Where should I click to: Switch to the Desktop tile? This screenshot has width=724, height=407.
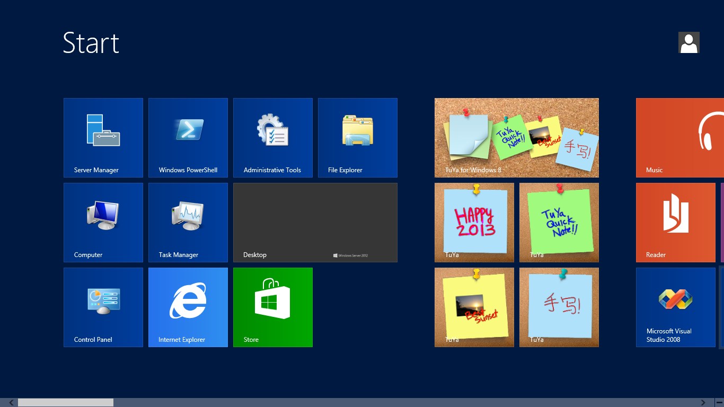(315, 223)
